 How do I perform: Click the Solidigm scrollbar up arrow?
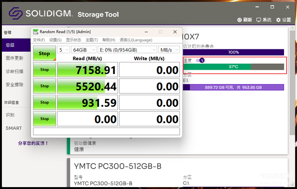coord(292,28)
